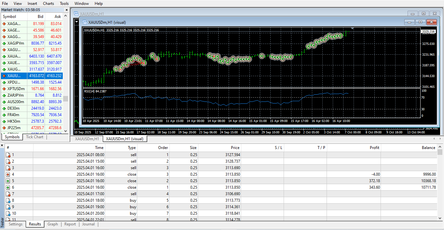444x230 pixels.
Task: Sort results by the Profit column header
Action: [374, 147]
